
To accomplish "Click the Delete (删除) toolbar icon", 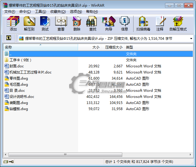I will tap(77, 24).
